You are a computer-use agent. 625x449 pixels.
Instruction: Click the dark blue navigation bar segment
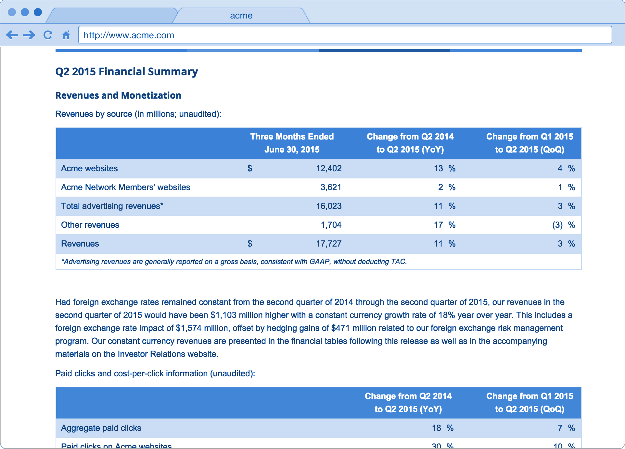[384, 51]
